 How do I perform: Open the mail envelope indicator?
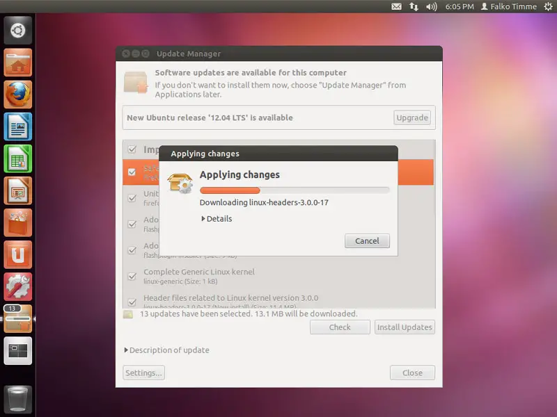[x=396, y=6]
